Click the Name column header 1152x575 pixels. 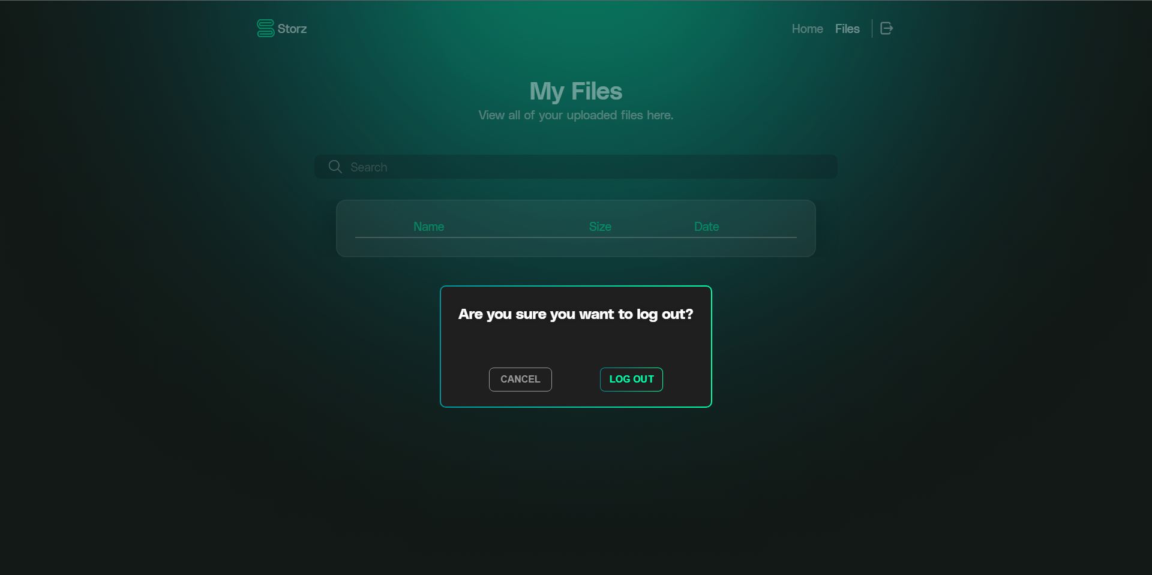(x=428, y=227)
